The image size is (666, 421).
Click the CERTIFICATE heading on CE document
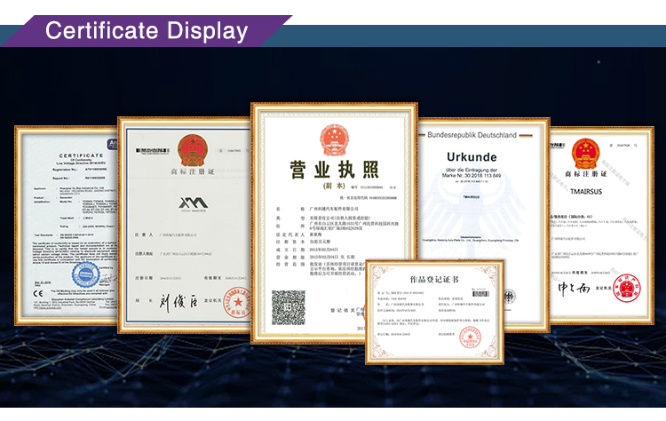click(x=81, y=155)
